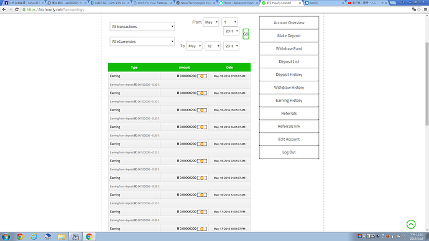Viewport: 429px width, 241px height.
Task: Expand the All eCurrencies dropdown
Action: [142, 42]
